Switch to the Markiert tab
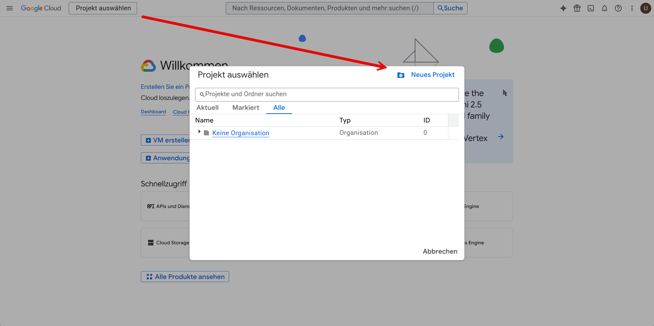This screenshot has height=326, width=654. pyautogui.click(x=246, y=107)
